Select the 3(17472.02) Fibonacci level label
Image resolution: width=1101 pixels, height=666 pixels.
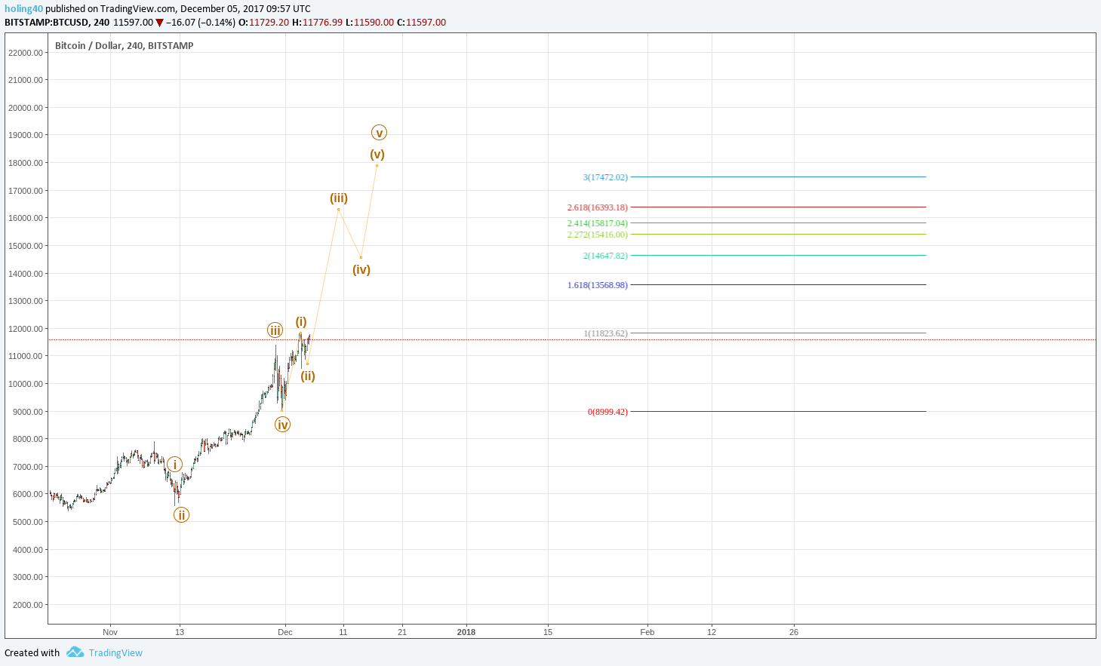pyautogui.click(x=605, y=177)
